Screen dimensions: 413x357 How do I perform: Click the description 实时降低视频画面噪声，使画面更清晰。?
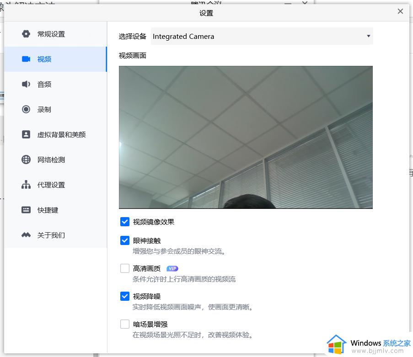click(x=193, y=307)
